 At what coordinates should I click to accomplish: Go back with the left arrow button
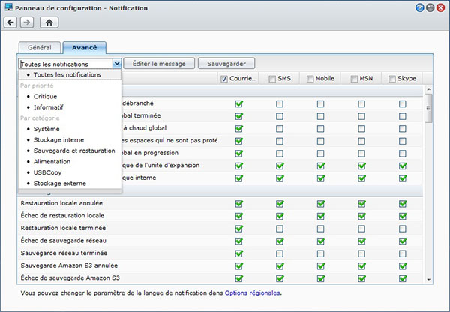pos(10,22)
